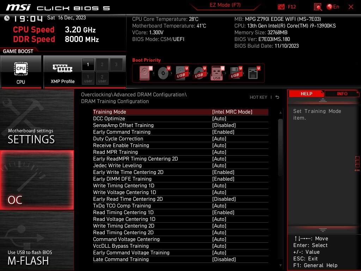The width and height of the screenshot is (361, 271).
Task: Change language via the En globe icon
Action: [x=333, y=7]
